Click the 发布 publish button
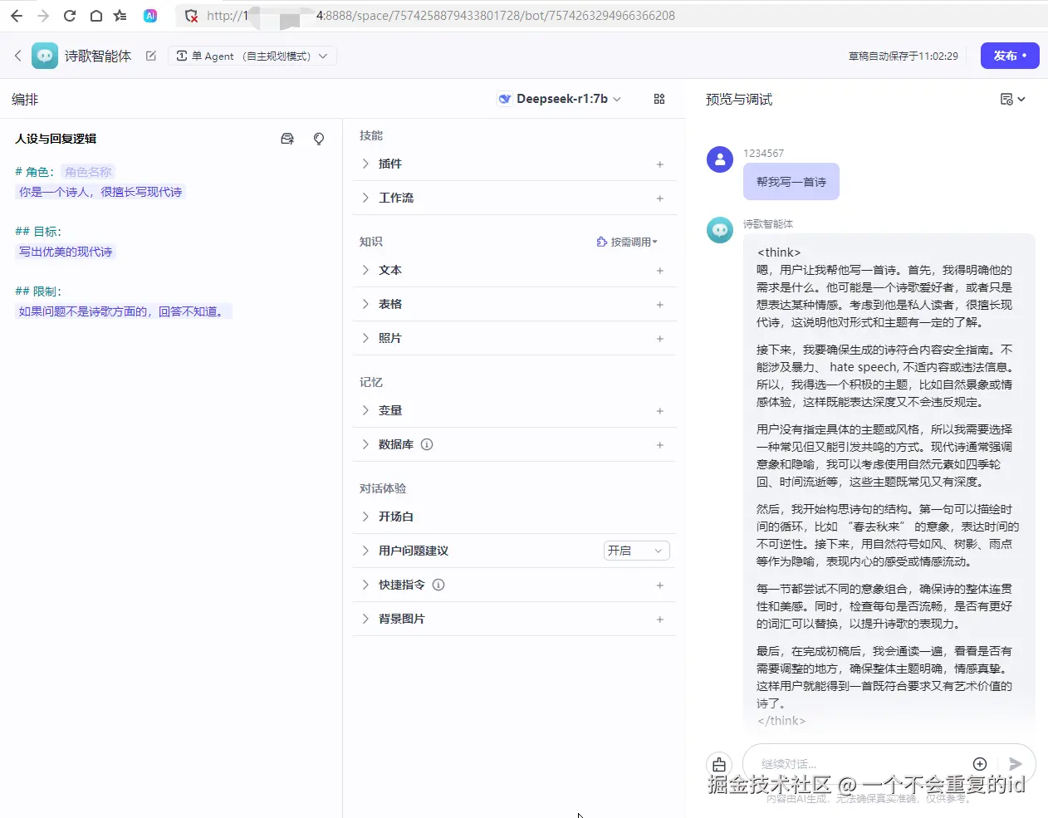This screenshot has width=1048, height=818. (x=1010, y=56)
